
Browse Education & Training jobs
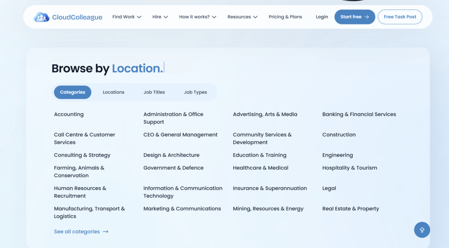[x=260, y=155]
